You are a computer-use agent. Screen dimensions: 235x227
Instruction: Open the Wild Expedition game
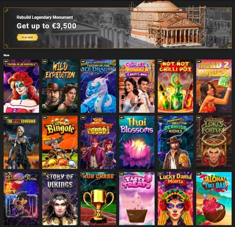coord(60,86)
